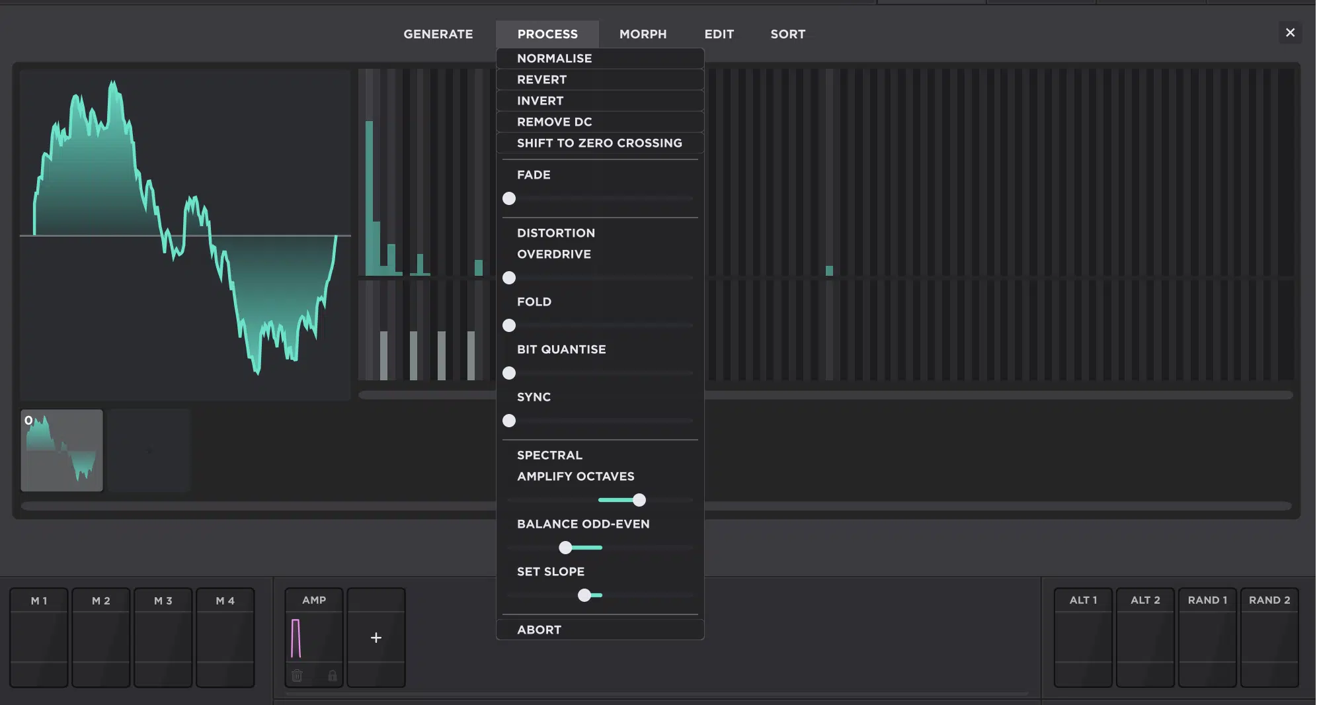Apply NORMALISE from the Process menu
1317x705 pixels.
[555, 58]
